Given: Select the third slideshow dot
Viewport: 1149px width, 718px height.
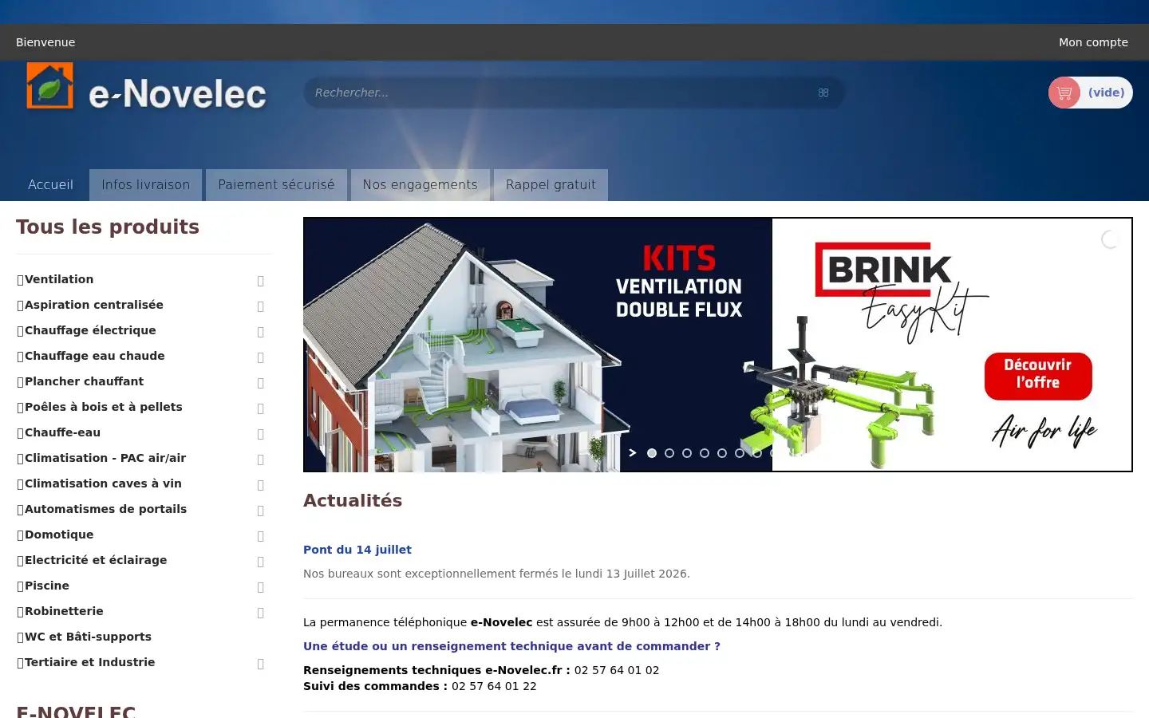Looking at the screenshot, I should point(687,453).
